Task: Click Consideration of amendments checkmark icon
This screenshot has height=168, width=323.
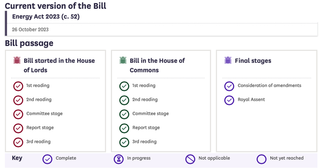Action: pyautogui.click(x=229, y=86)
